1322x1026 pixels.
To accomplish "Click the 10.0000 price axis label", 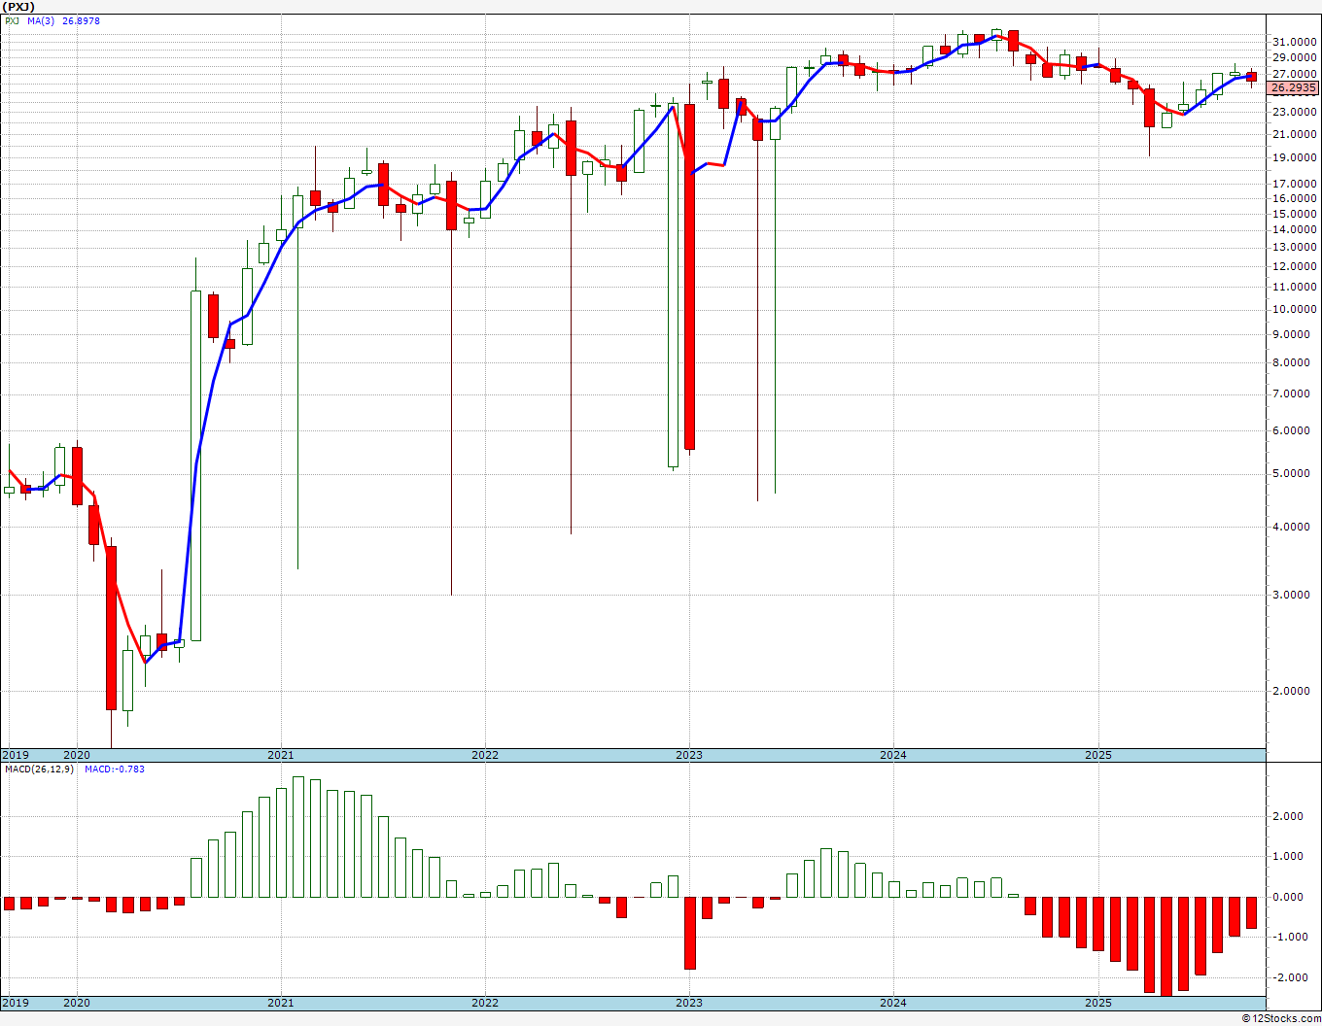I will [x=1294, y=309].
